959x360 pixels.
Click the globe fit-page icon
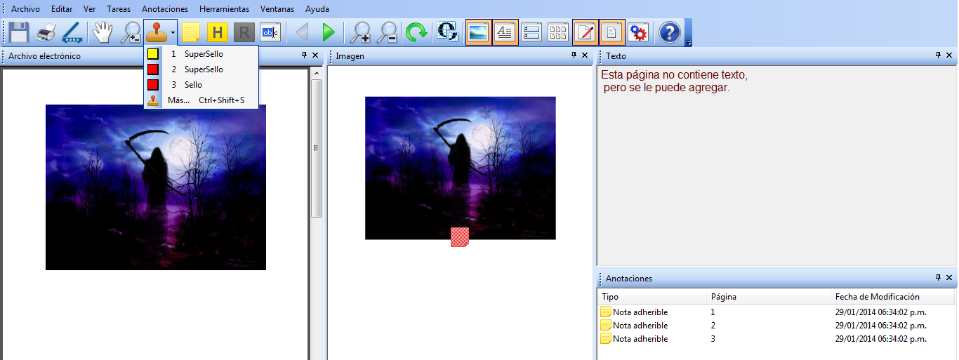[447, 32]
